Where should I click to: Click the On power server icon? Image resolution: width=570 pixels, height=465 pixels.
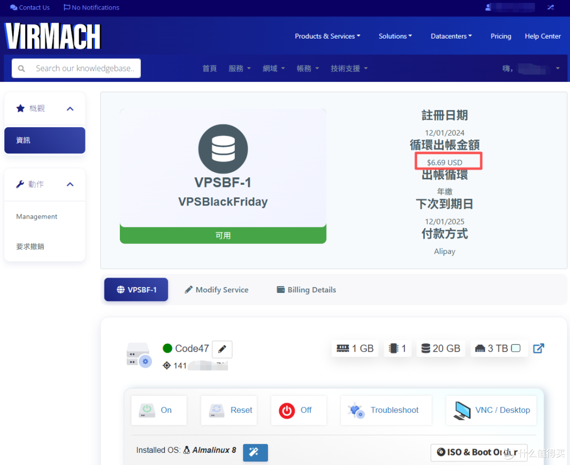click(x=147, y=411)
